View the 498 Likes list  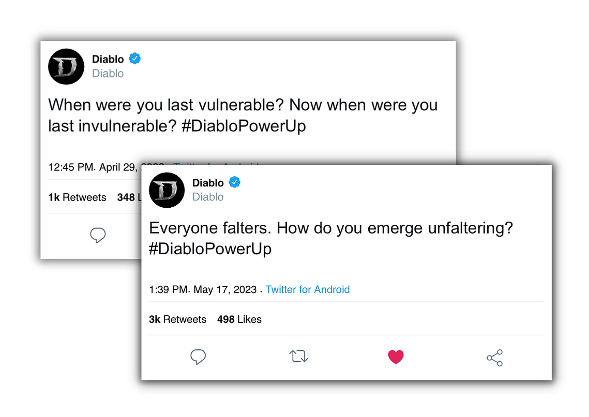pos(239,319)
